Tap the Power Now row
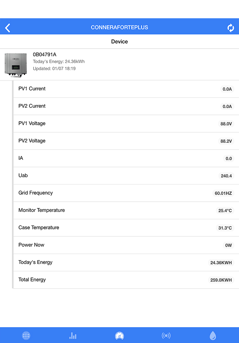Viewport: 239px width, 343px height. [x=125, y=245]
